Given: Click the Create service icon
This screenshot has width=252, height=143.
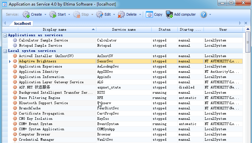Looking at the screenshot, I should [x=26, y=14].
